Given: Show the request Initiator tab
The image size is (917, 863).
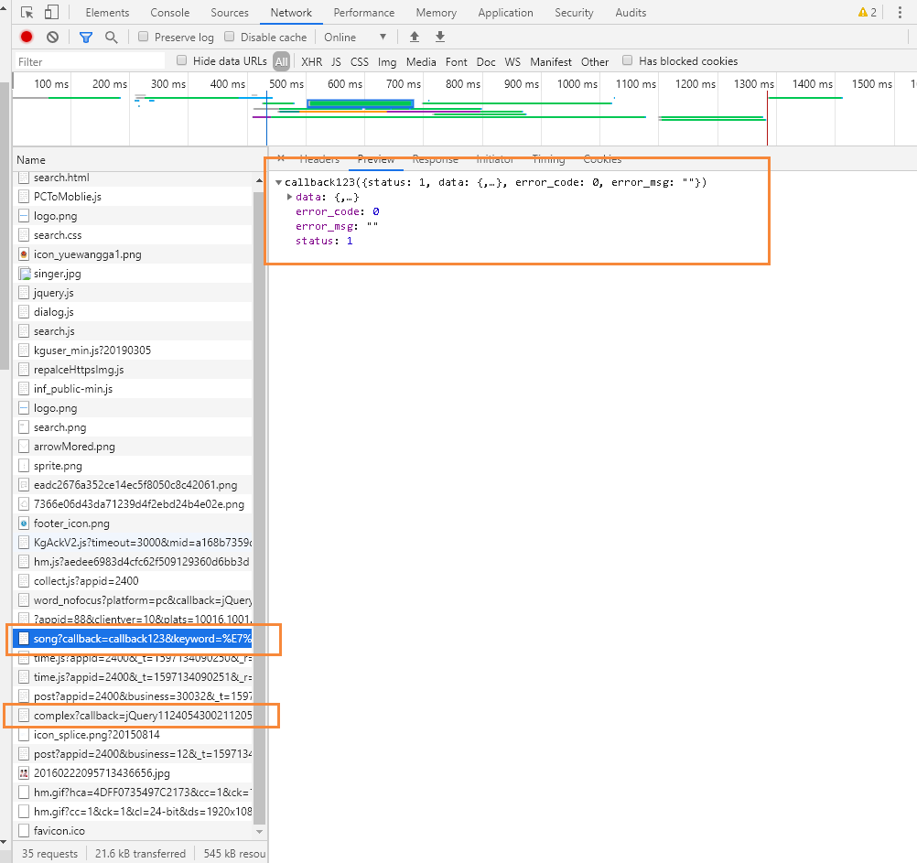Looking at the screenshot, I should 495,159.
